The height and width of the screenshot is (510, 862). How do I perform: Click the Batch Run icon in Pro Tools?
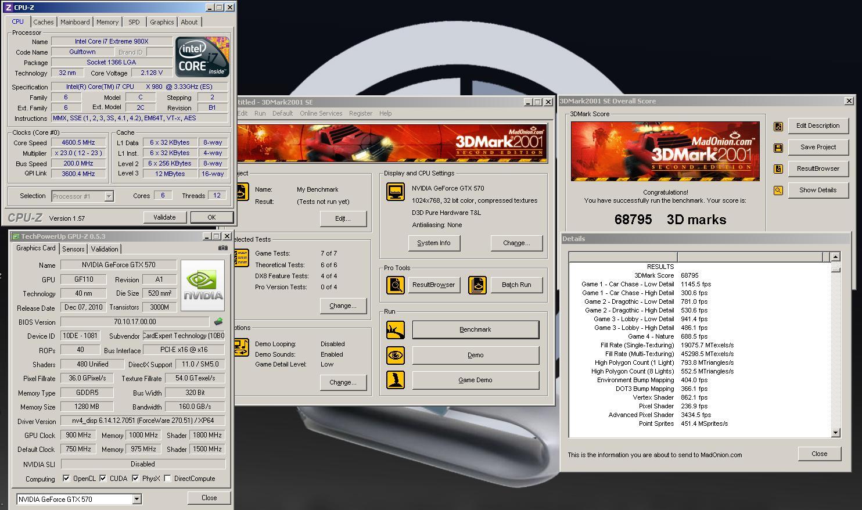pyautogui.click(x=477, y=285)
